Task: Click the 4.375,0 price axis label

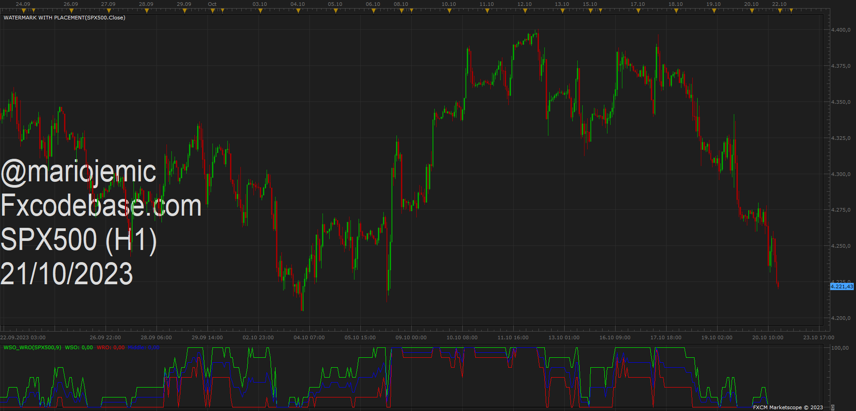Action: pos(841,66)
